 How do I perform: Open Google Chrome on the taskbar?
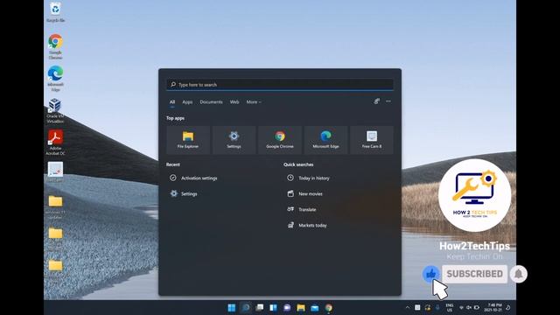pyautogui.click(x=329, y=307)
